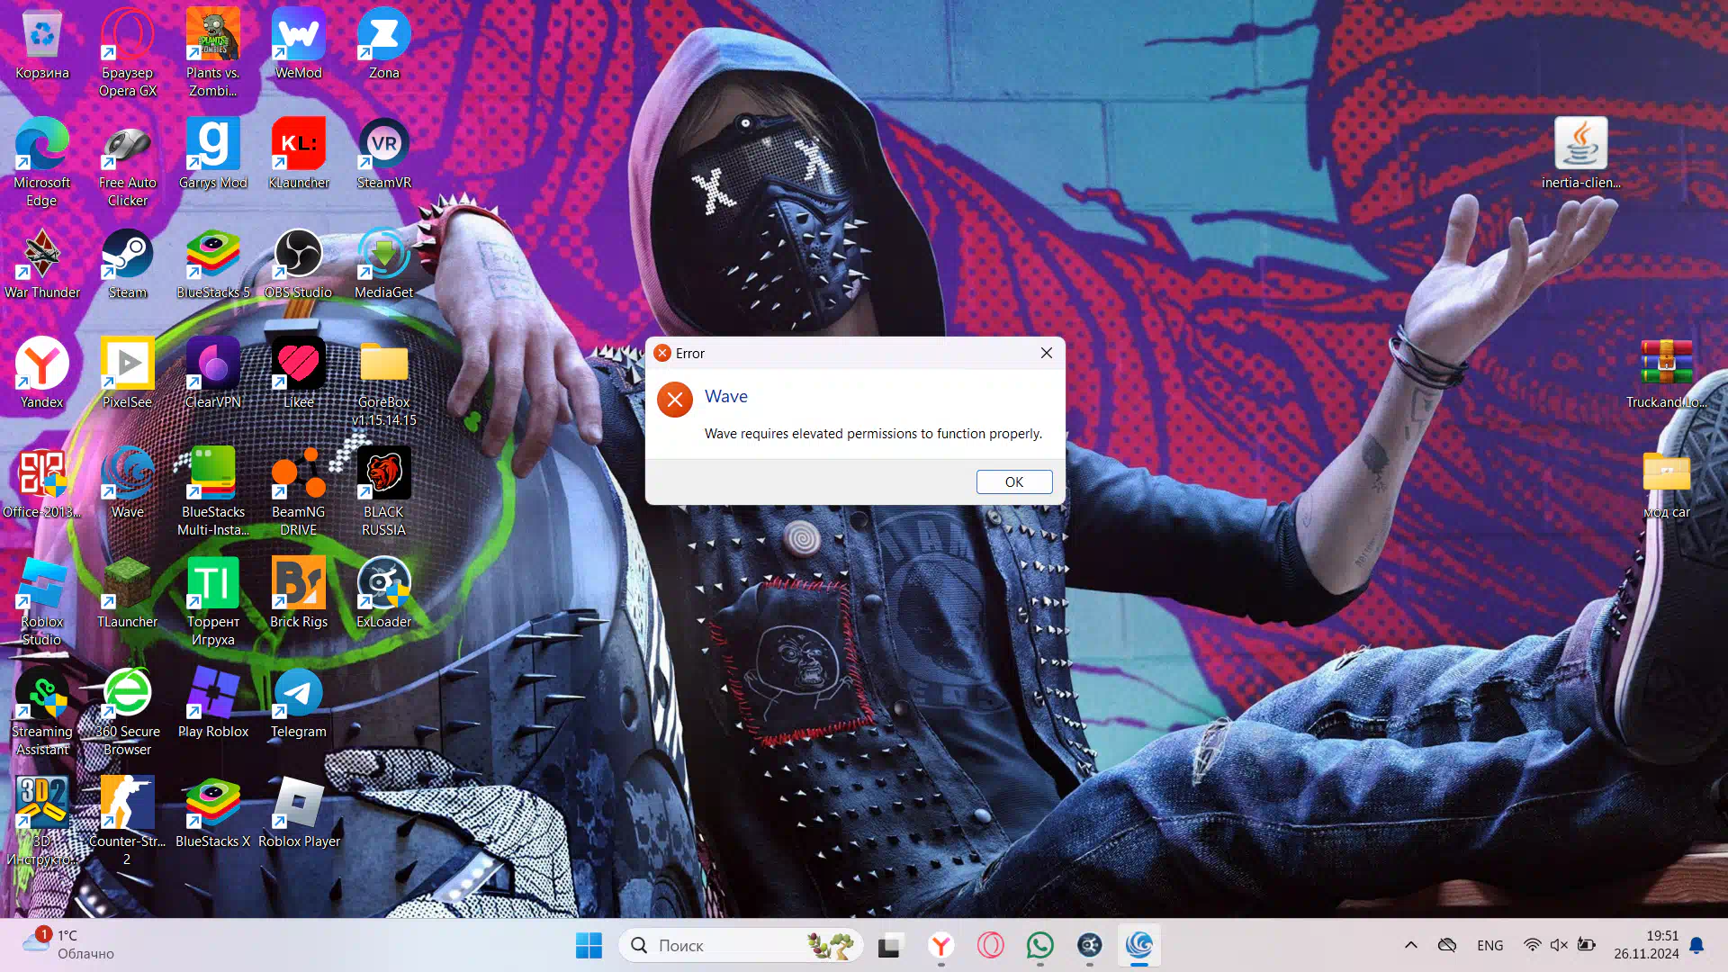Open the notification bell in the tray
1728x972 pixels.
(1697, 945)
